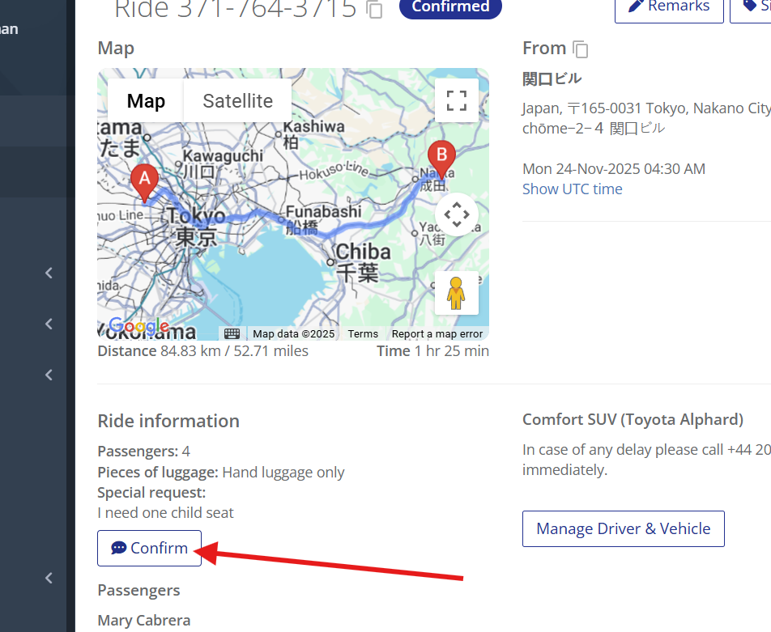771x632 pixels.
Task: Expand the second sidebar chevron
Action: click(49, 324)
